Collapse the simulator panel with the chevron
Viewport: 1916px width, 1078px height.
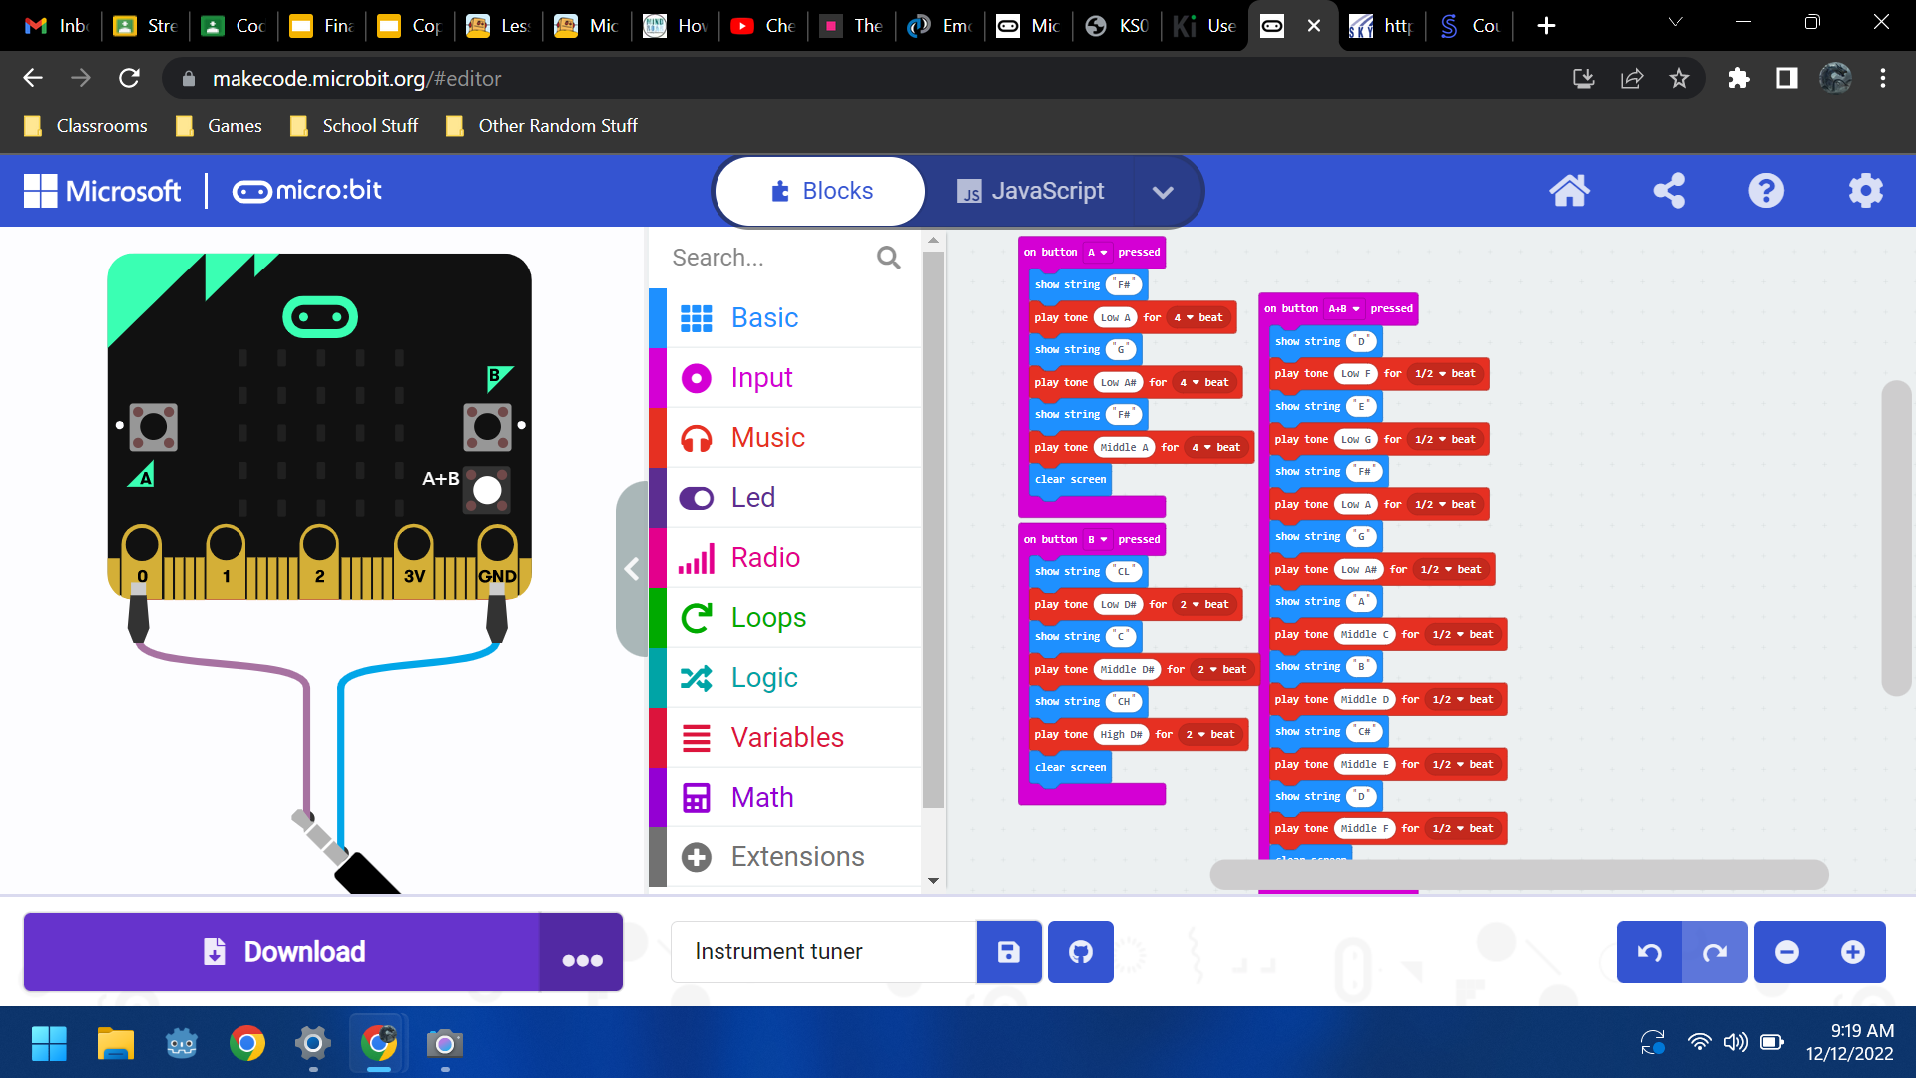coord(632,568)
